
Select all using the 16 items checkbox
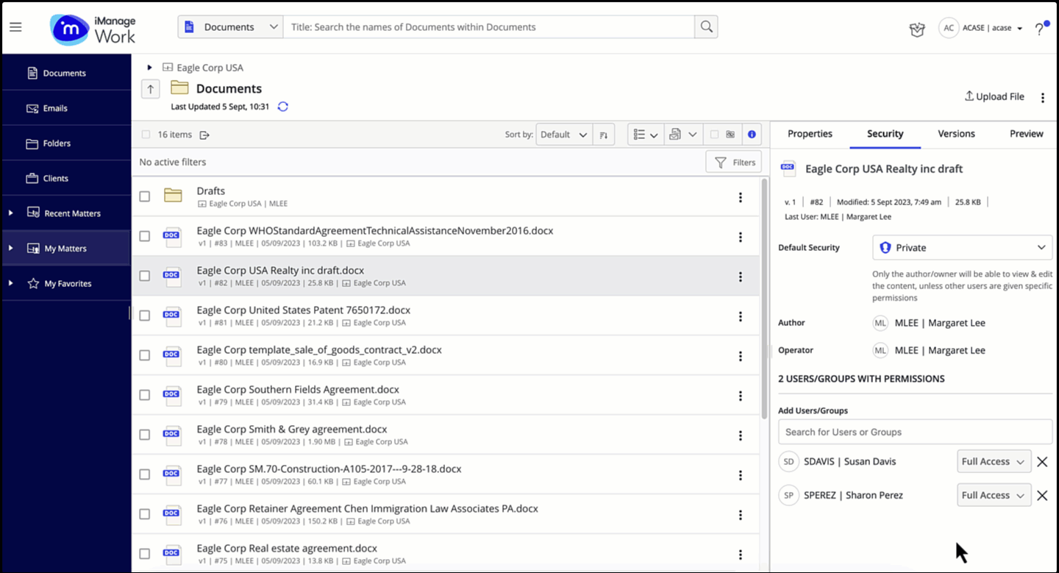(x=146, y=135)
